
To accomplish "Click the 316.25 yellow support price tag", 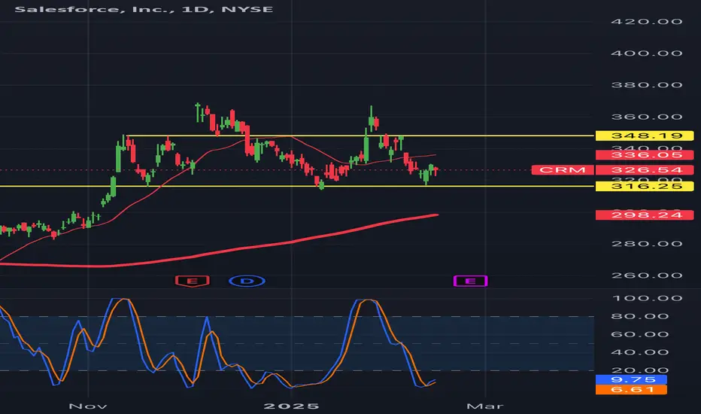I will (x=645, y=186).
